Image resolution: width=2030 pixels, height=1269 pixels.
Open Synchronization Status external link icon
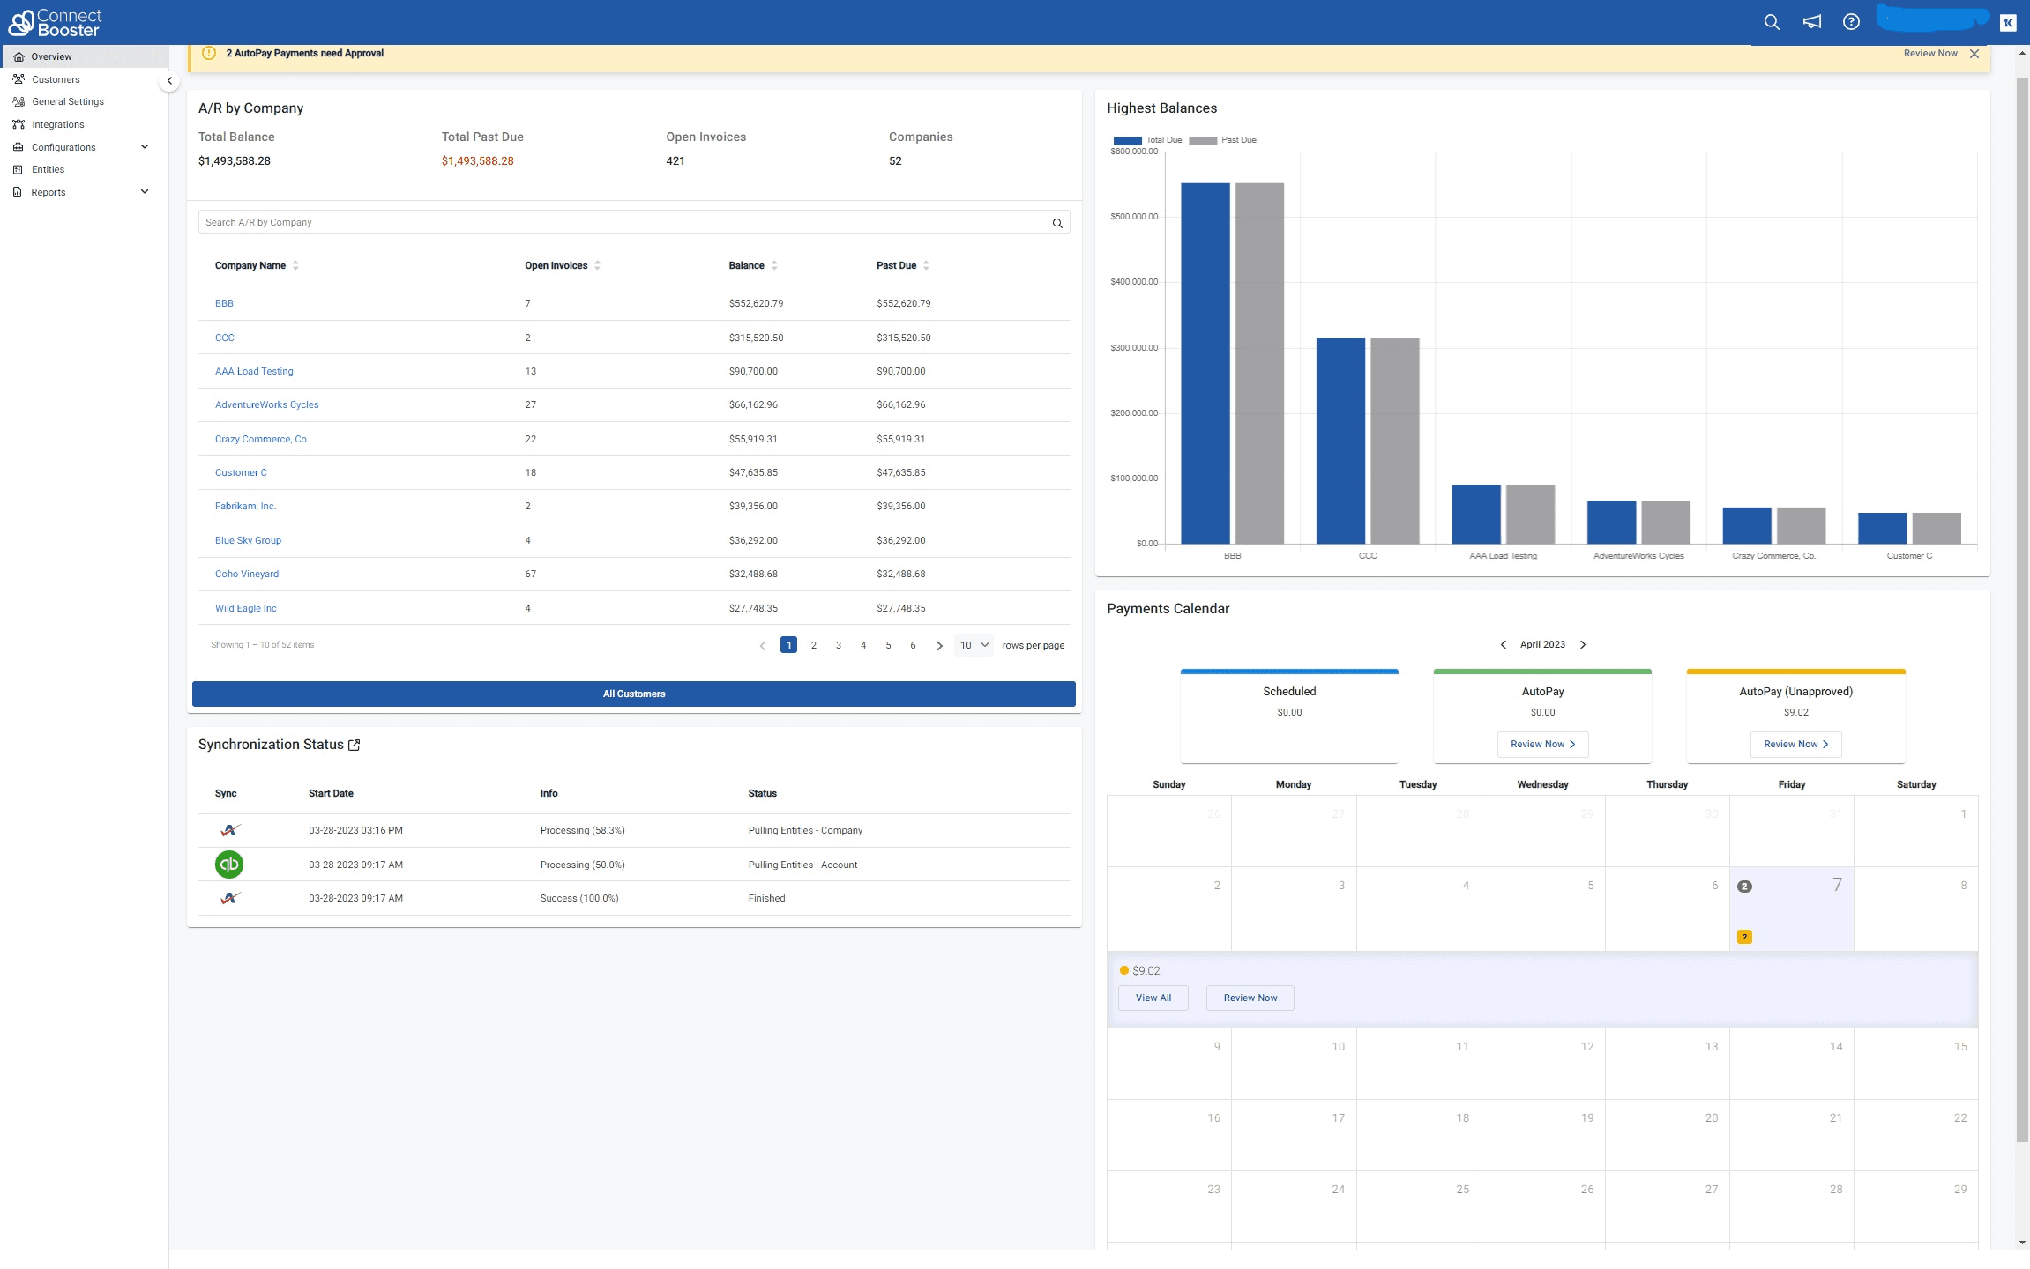coord(355,745)
